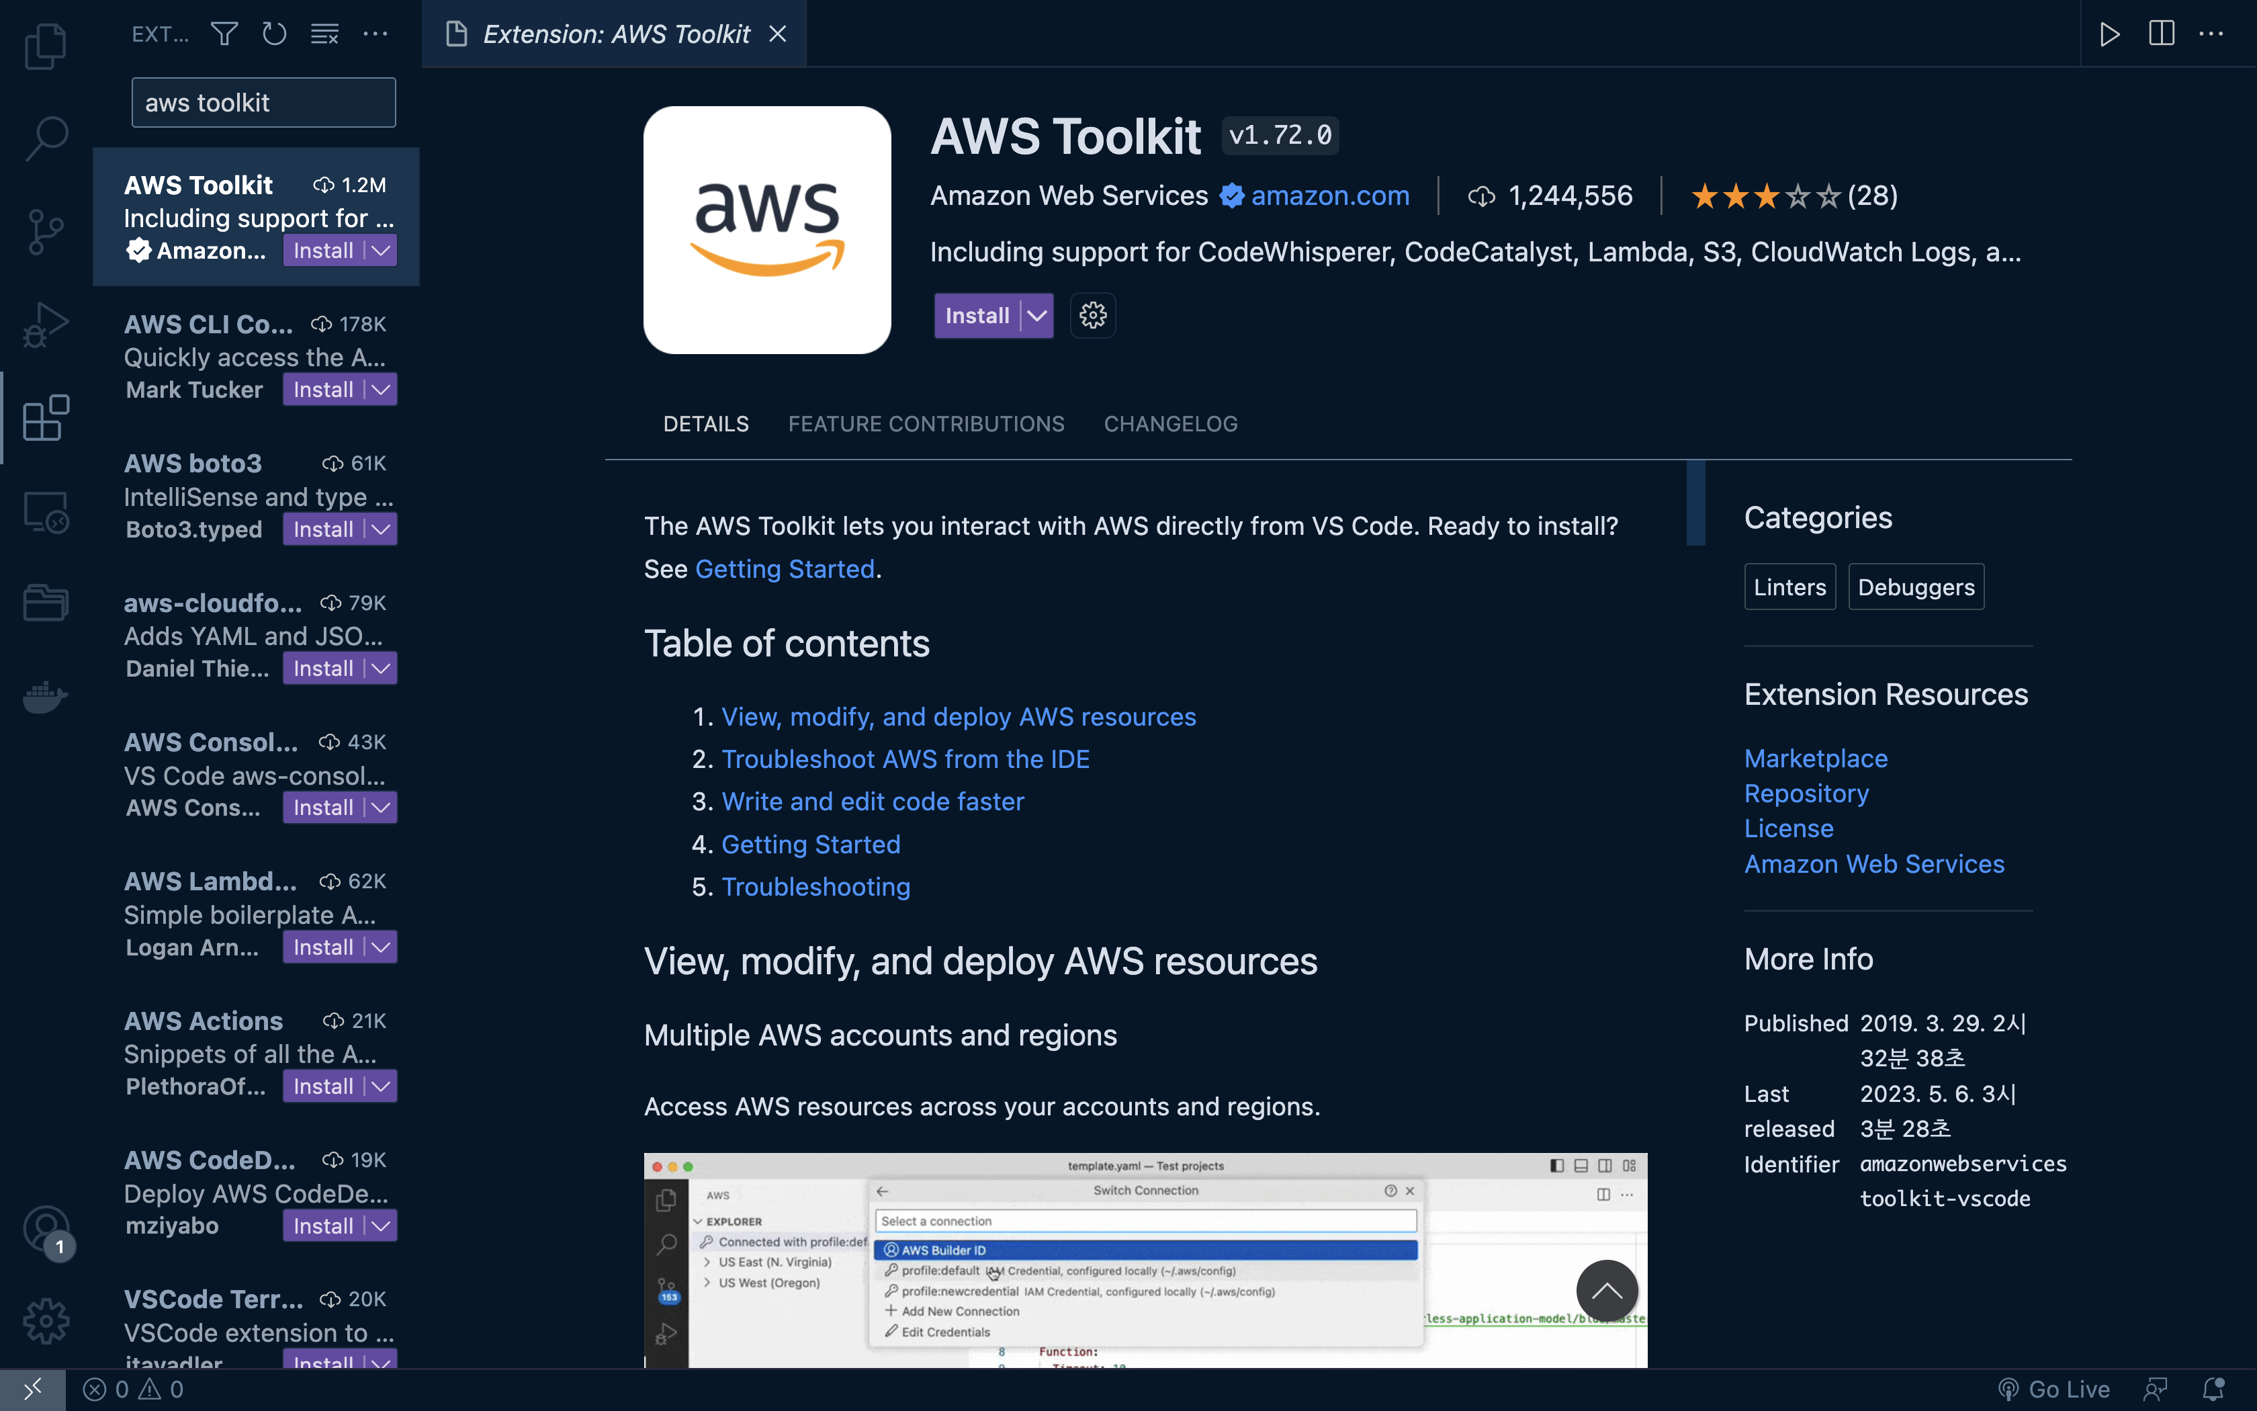Screen dimensions: 2257x1411
Task: Select the Extension: AWS Toolkit editor tab
Action: (x=614, y=34)
